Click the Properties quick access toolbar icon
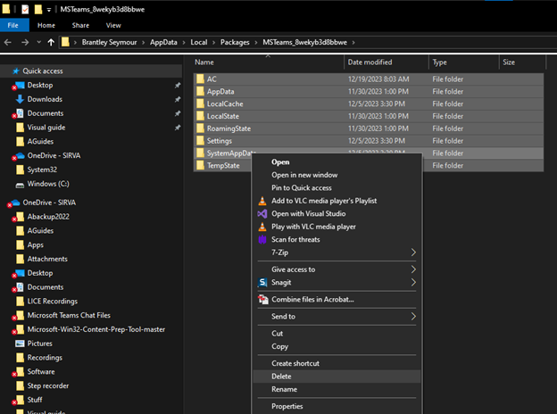 coord(25,10)
